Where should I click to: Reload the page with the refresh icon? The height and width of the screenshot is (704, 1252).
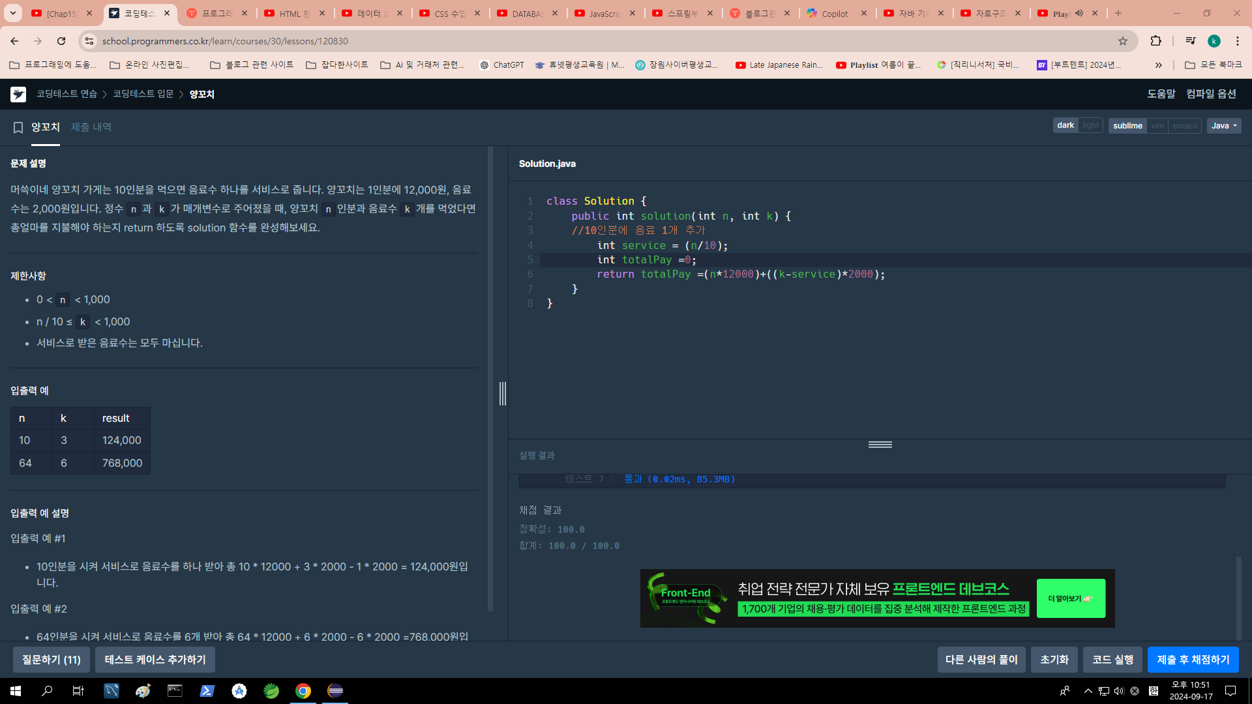pos(61,41)
